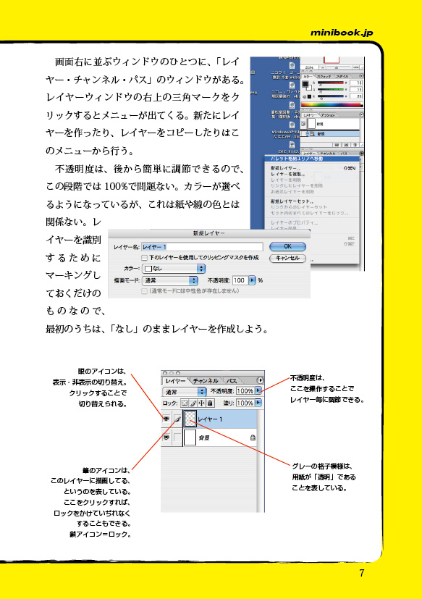Select 新規レイヤー... in the palette menu
Viewport: 422px width, 599px height.
(x=286, y=168)
